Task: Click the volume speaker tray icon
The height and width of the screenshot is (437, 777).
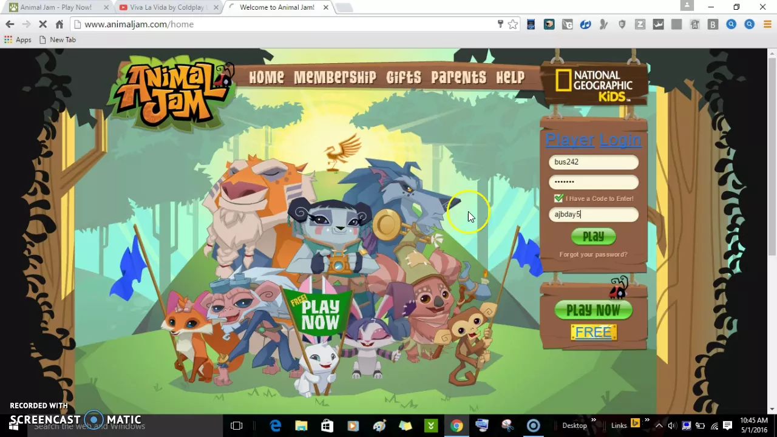Action: coord(673,425)
